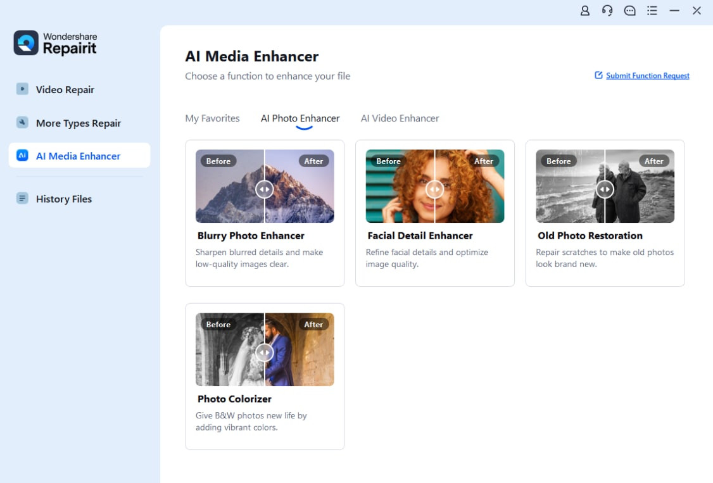
Task: Open the wedding couple before/after thumbnail
Action: (x=265, y=349)
